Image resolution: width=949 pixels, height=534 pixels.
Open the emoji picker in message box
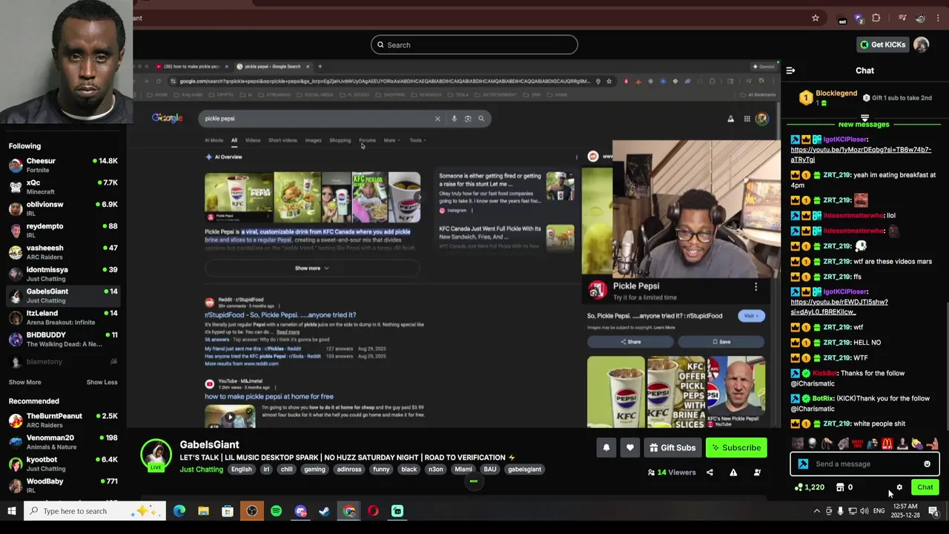pyautogui.click(x=927, y=464)
